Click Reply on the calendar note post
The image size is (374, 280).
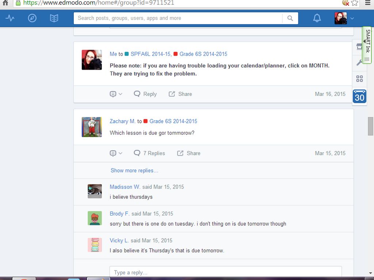point(145,94)
